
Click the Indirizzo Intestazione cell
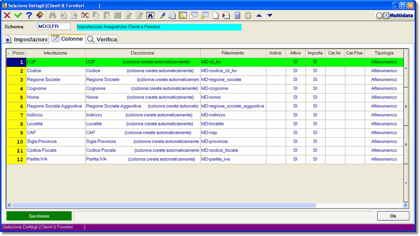point(55,115)
